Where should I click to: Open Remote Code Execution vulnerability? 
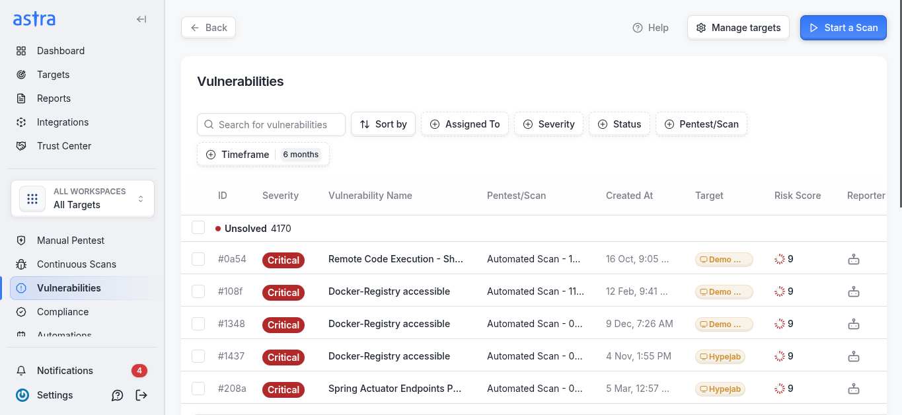[x=396, y=259]
